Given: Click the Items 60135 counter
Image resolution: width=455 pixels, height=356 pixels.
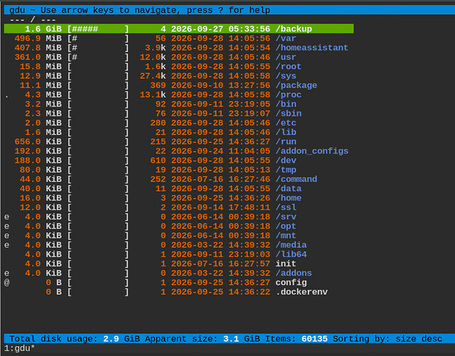Looking at the screenshot, I should 296,339.
